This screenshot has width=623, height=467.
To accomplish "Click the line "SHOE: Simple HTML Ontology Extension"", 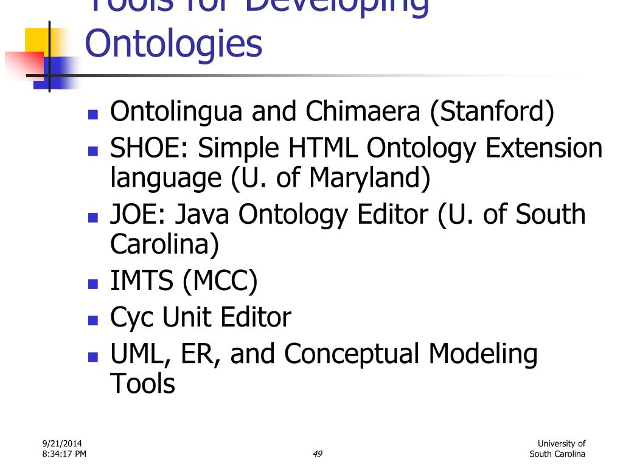I will tap(356, 148).
